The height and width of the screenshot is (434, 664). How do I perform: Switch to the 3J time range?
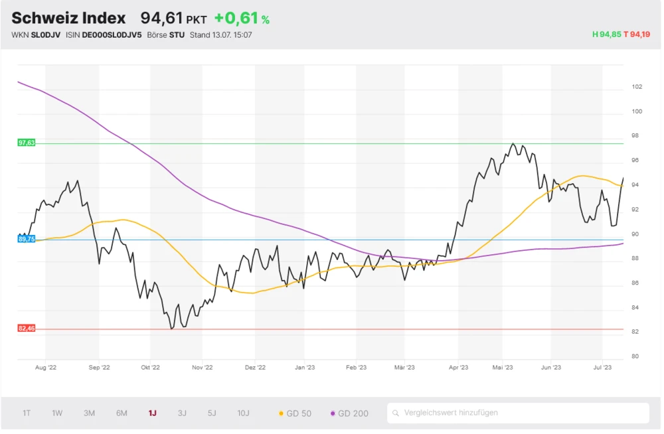[x=182, y=413]
